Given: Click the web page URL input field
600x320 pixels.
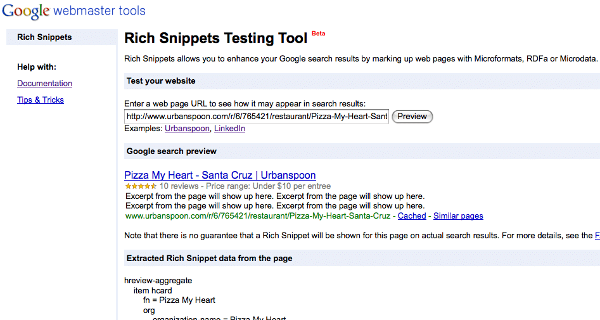Looking at the screenshot, I should (257, 117).
